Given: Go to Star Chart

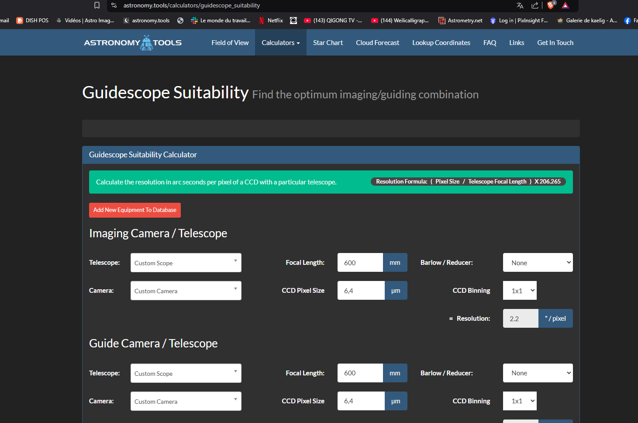Looking at the screenshot, I should point(328,43).
